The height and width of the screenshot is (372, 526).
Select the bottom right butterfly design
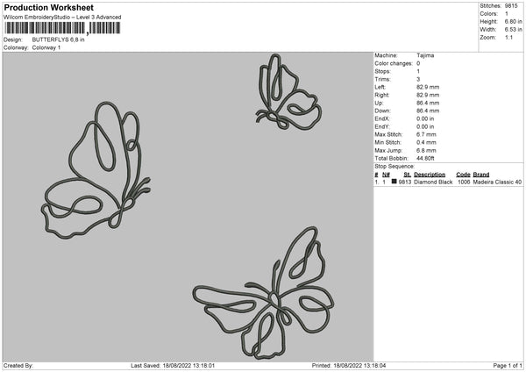264,293
